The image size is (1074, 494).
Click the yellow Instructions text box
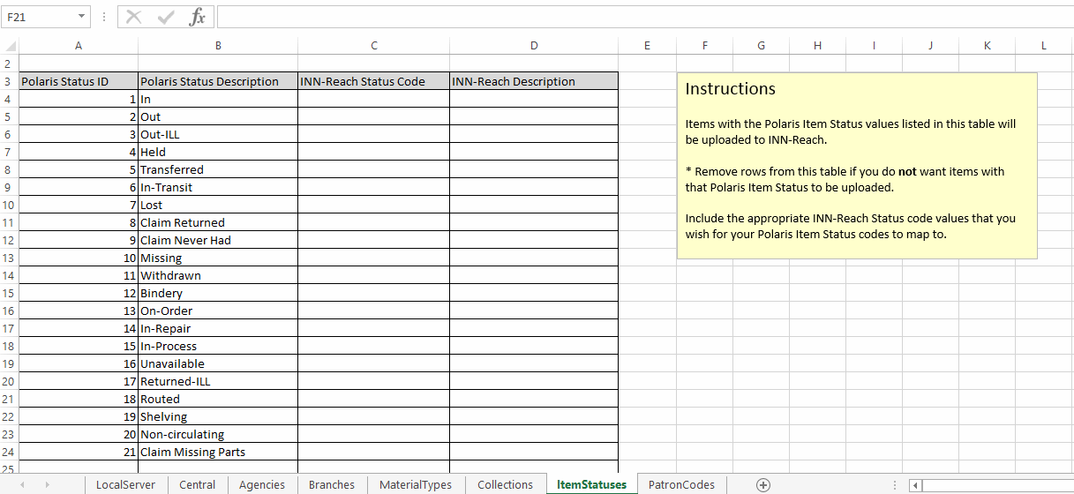(856, 166)
